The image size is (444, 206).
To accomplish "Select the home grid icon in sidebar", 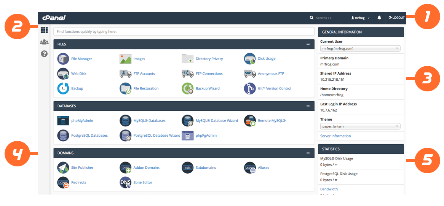I will click(44, 30).
